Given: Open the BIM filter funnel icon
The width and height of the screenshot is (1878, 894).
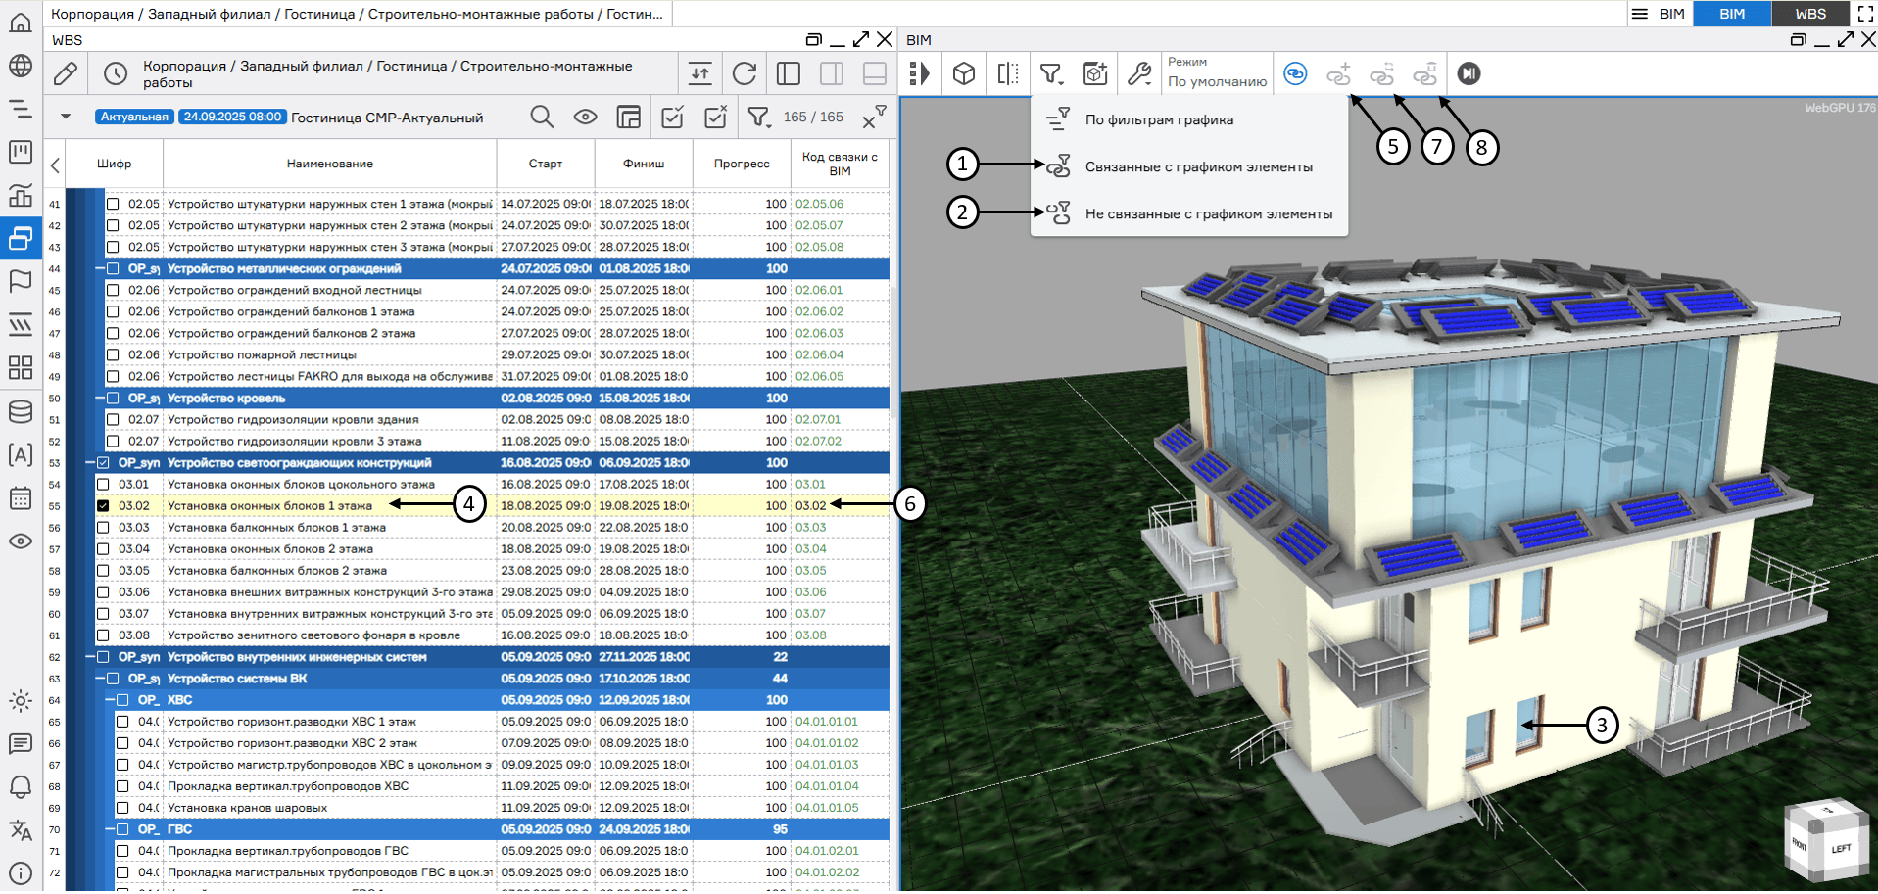Looking at the screenshot, I should [1051, 74].
